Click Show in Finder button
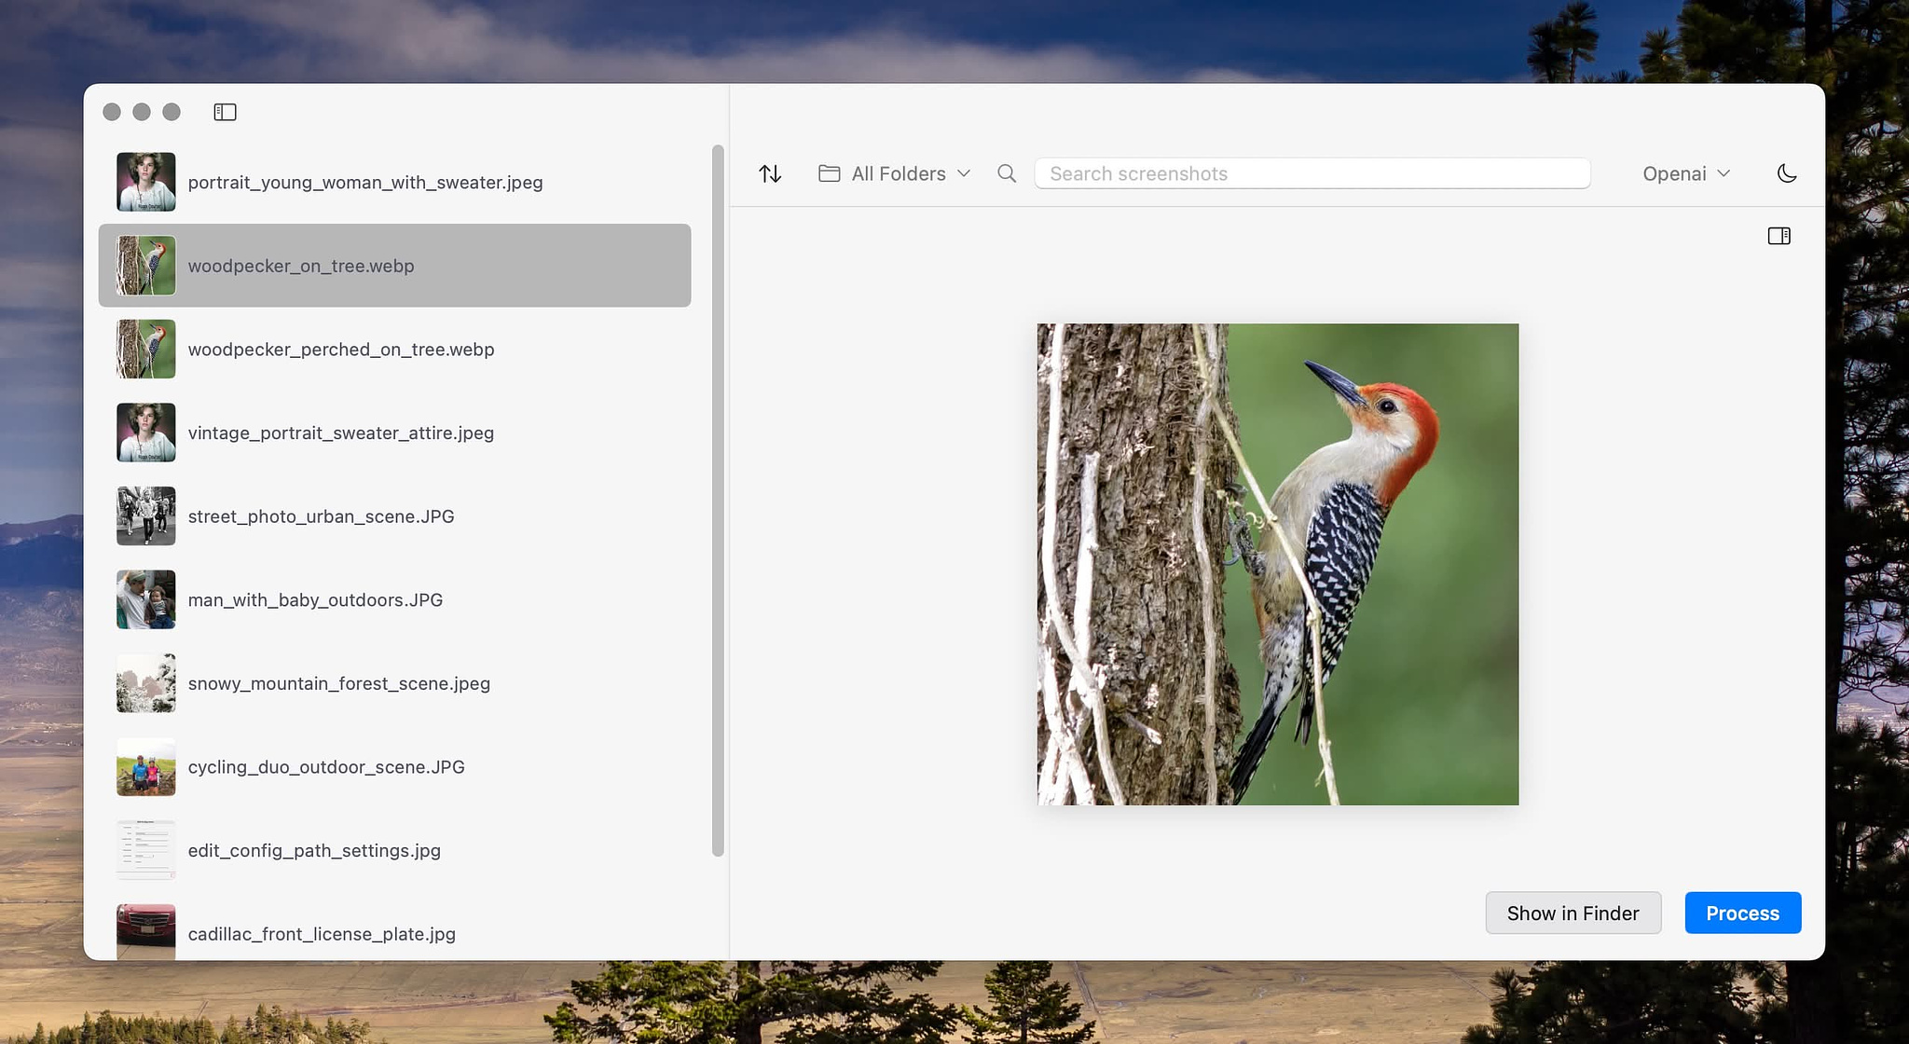This screenshot has height=1044, width=1909. pyautogui.click(x=1573, y=913)
